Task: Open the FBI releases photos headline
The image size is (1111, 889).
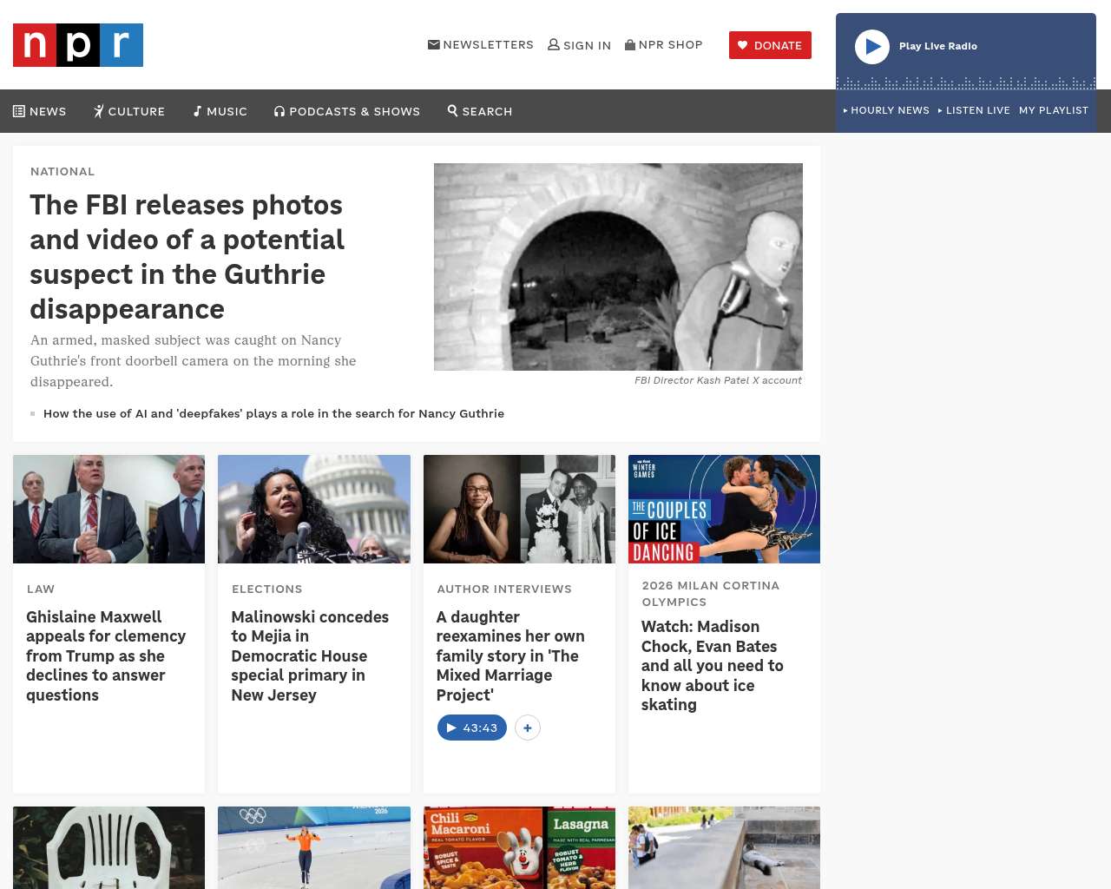Action: click(187, 256)
